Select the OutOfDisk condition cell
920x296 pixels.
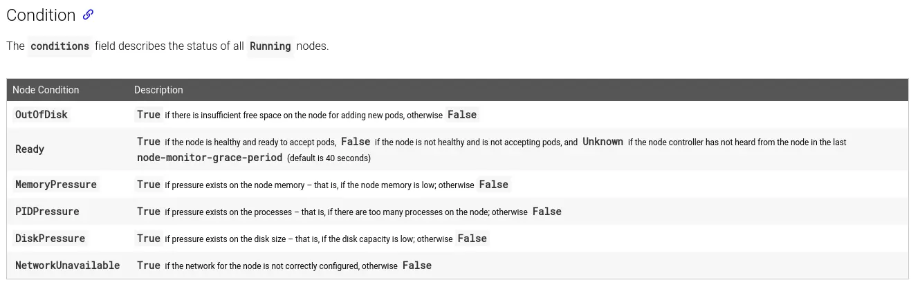(42, 115)
